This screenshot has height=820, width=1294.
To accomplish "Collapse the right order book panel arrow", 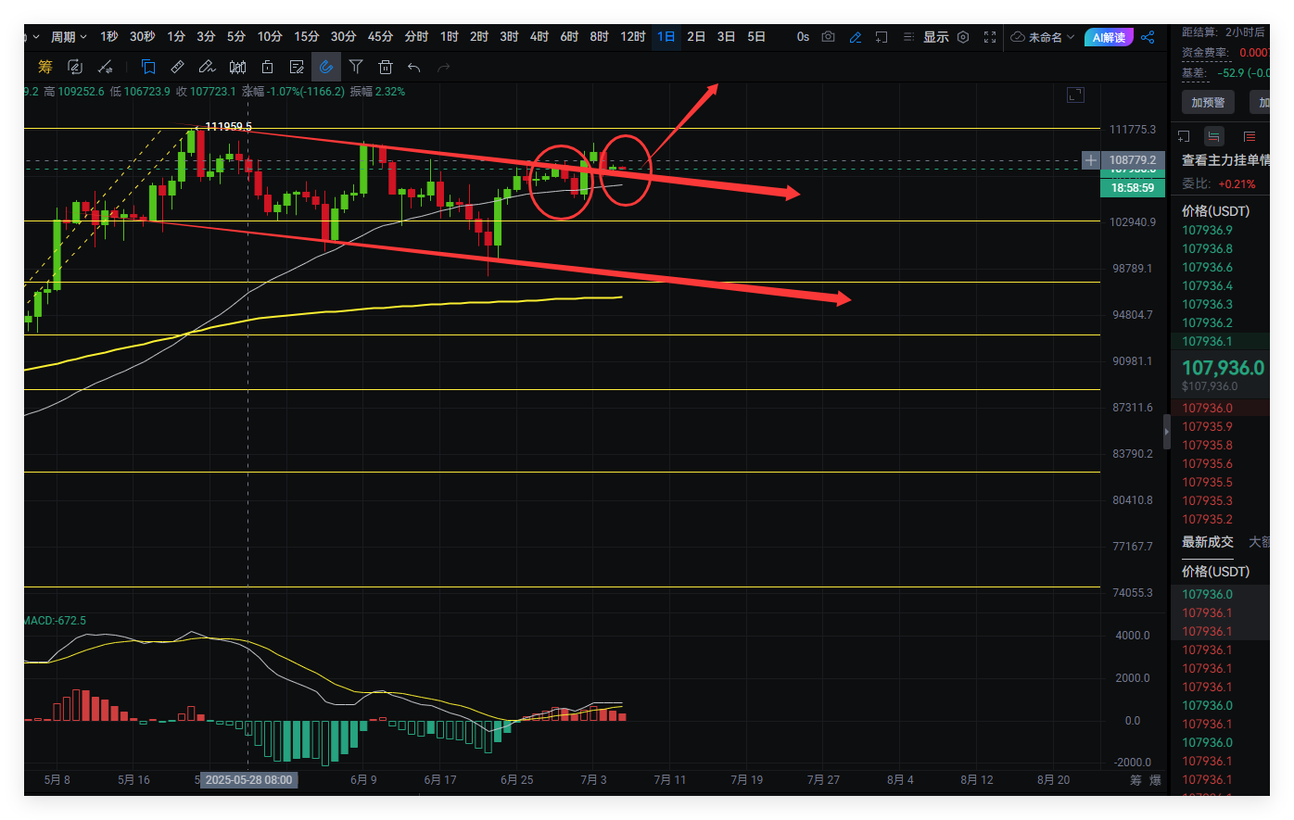I will tap(1167, 432).
